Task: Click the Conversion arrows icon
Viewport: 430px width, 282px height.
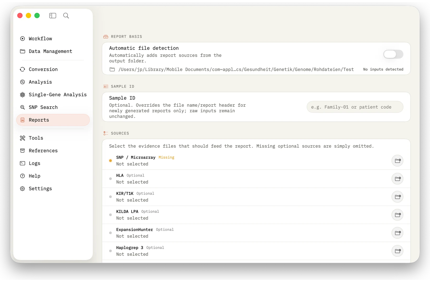Action: click(23, 69)
